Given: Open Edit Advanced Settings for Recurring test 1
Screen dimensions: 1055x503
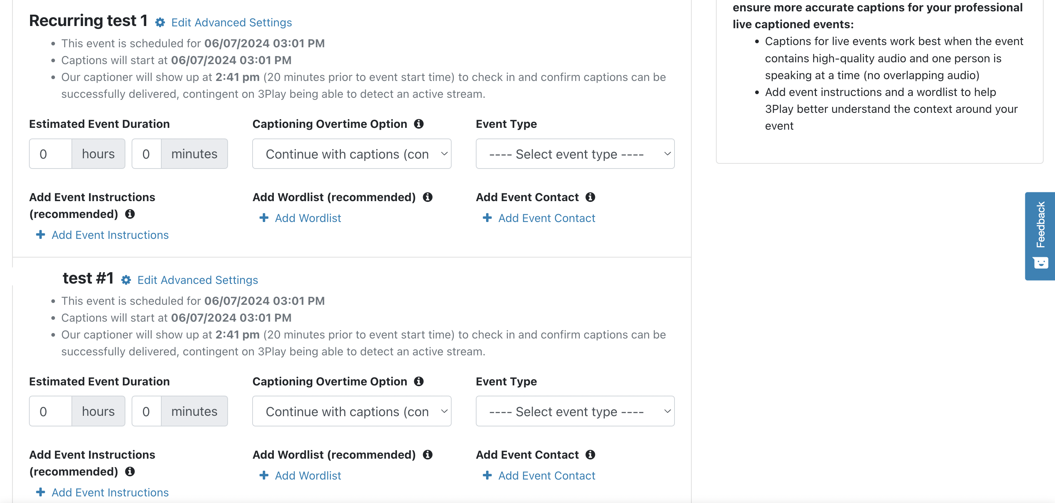Looking at the screenshot, I should coord(231,22).
